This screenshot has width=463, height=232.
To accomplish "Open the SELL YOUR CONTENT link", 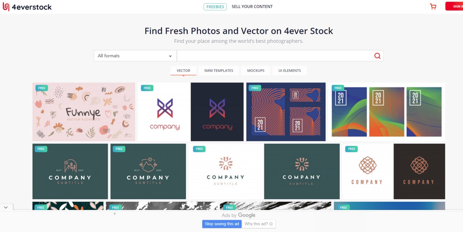I will click(252, 6).
